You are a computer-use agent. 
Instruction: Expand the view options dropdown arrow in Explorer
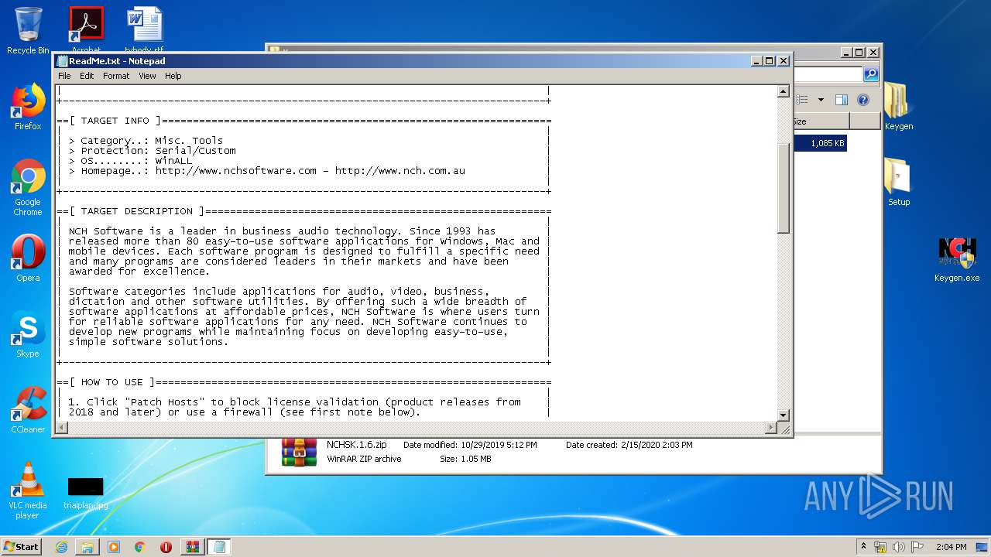click(821, 100)
